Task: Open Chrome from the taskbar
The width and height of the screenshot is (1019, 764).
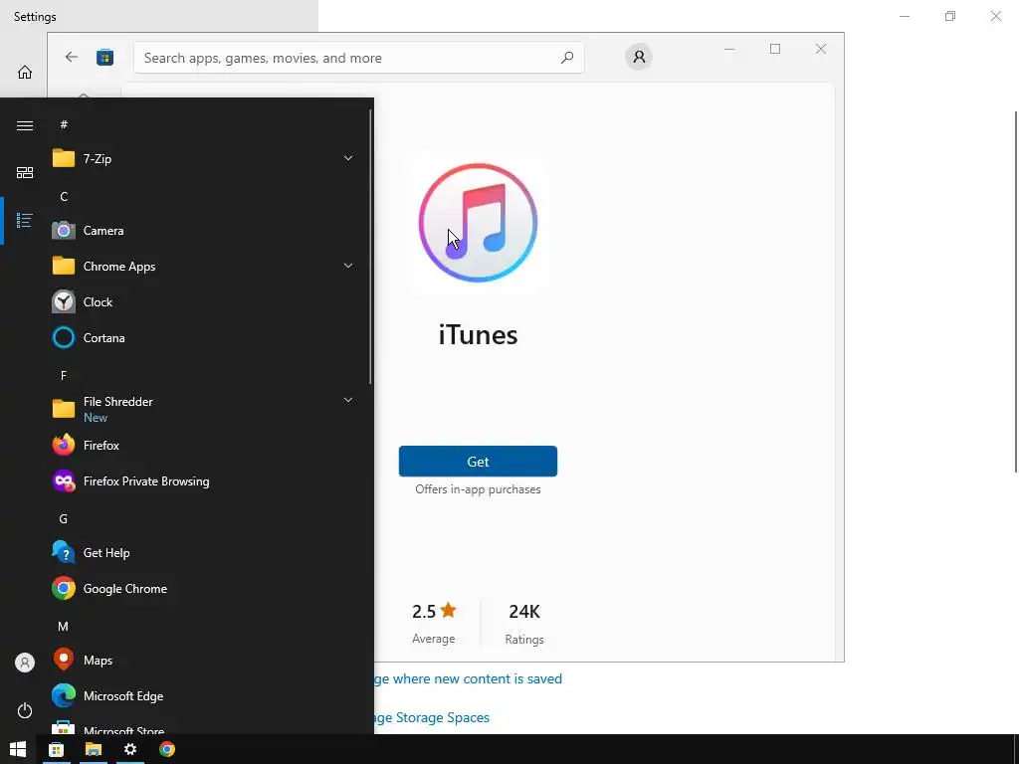Action: (x=167, y=749)
